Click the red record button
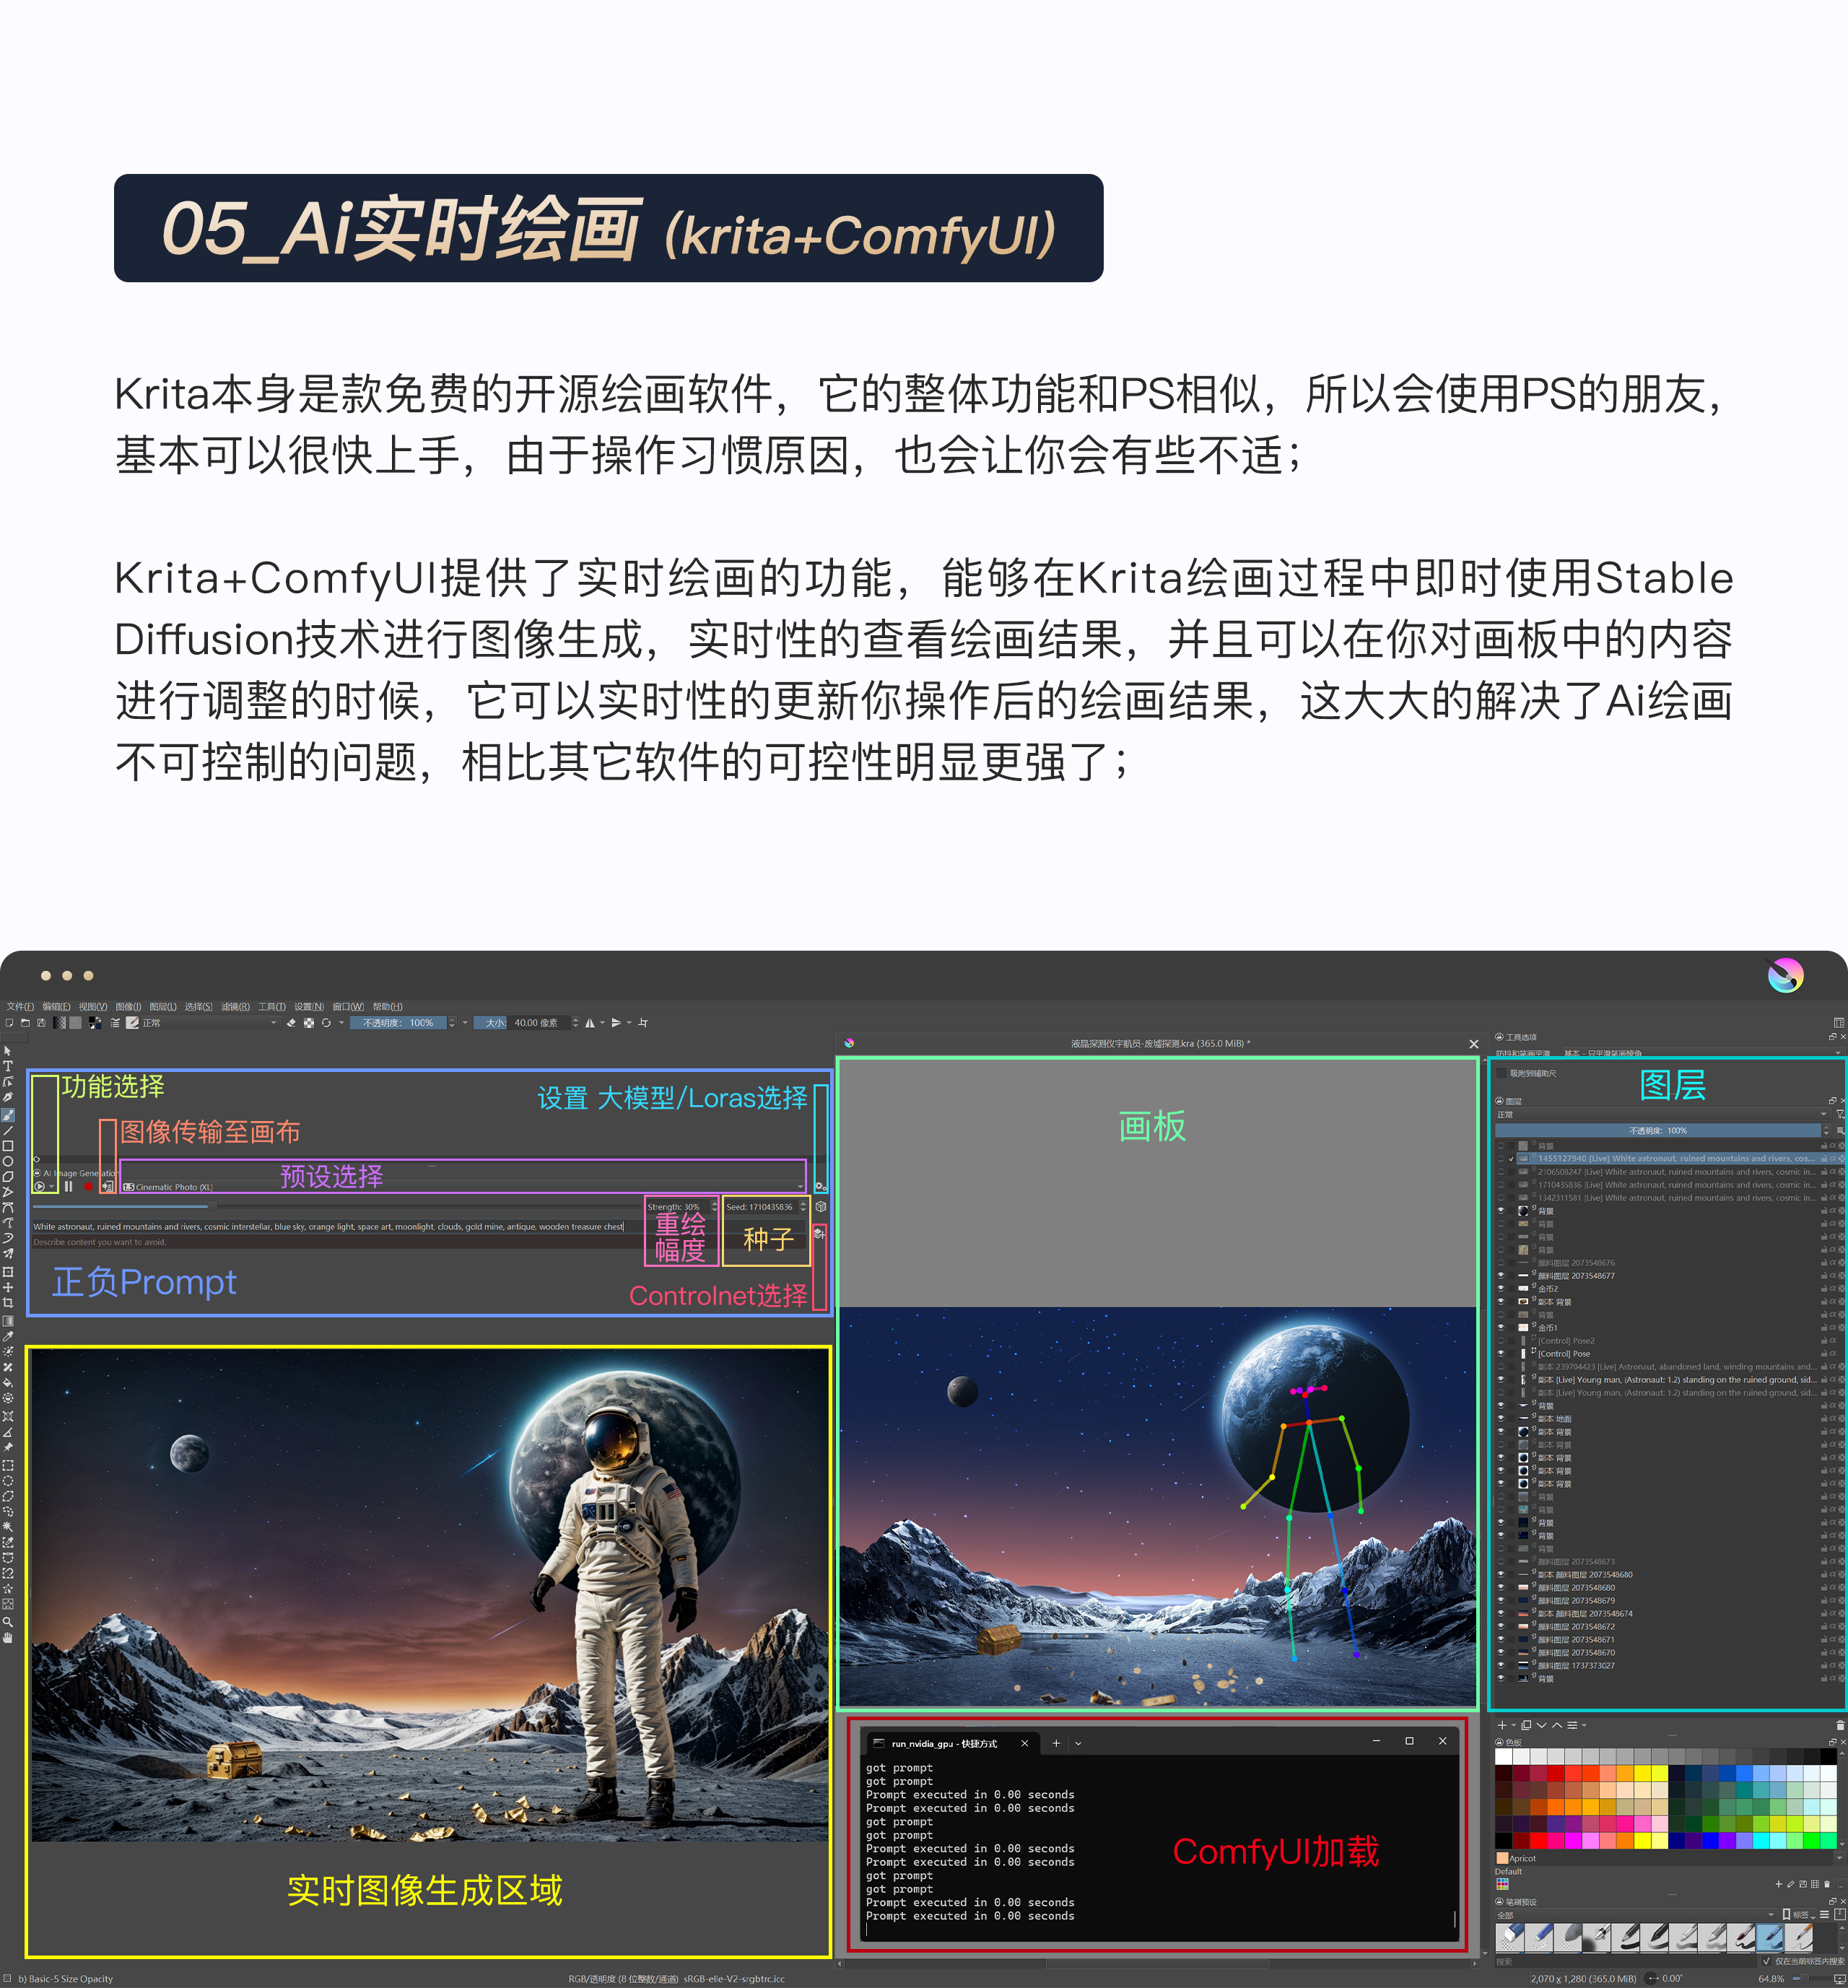Image resolution: width=1848 pixels, height=1988 pixels. pos(88,1187)
